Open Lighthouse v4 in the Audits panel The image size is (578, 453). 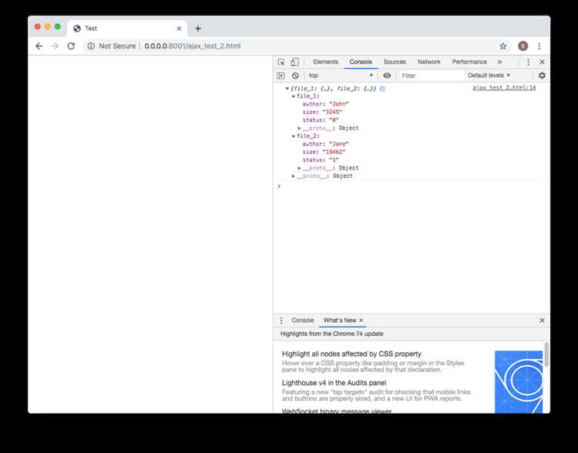(x=334, y=383)
